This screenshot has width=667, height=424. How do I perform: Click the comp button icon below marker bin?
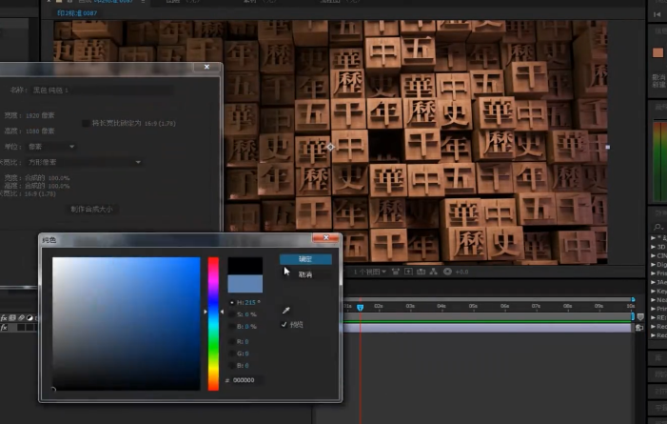pos(638,327)
